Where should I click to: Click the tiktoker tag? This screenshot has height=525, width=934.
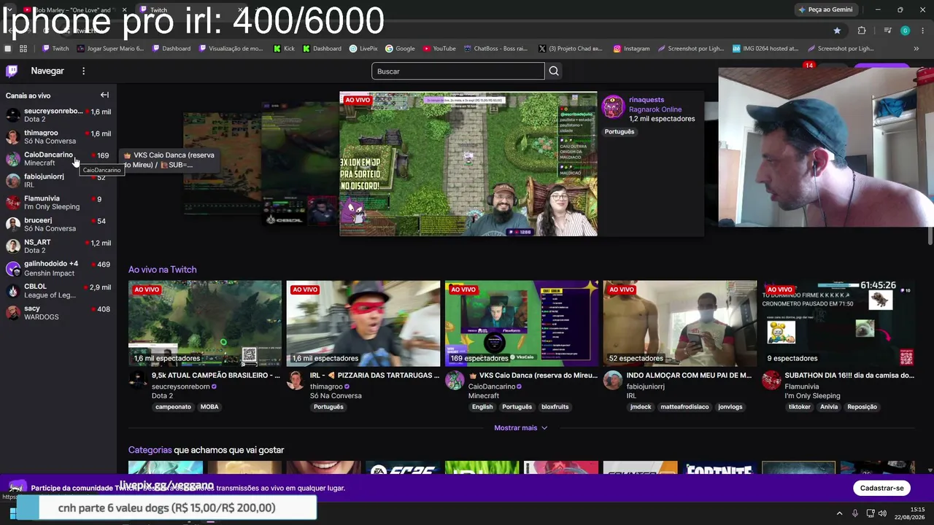tap(799, 407)
